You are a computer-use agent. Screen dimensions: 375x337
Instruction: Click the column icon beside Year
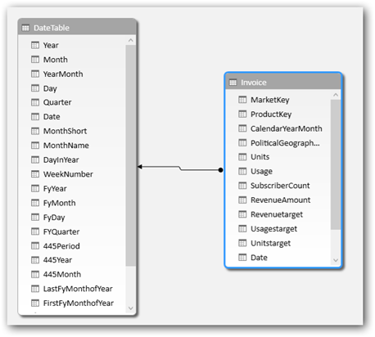[x=35, y=45]
